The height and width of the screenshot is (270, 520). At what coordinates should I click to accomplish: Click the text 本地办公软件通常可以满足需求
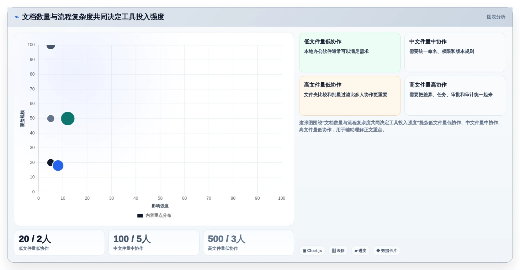click(x=336, y=51)
